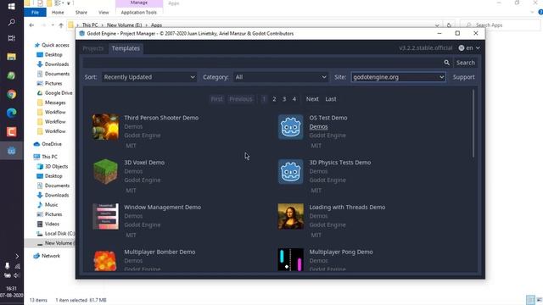Open the File menu in Explorer
Screen dimensions: 543x305
[x=35, y=13]
